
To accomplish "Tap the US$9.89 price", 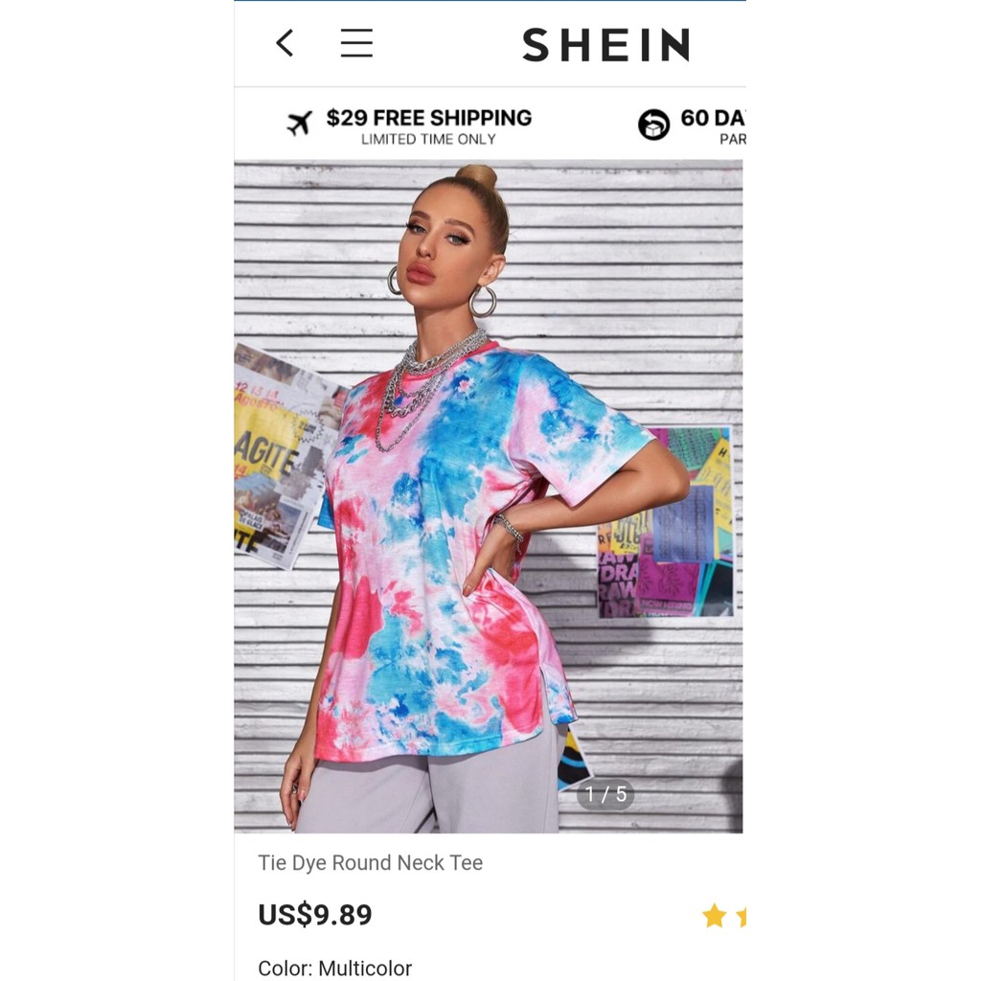I will click(314, 915).
